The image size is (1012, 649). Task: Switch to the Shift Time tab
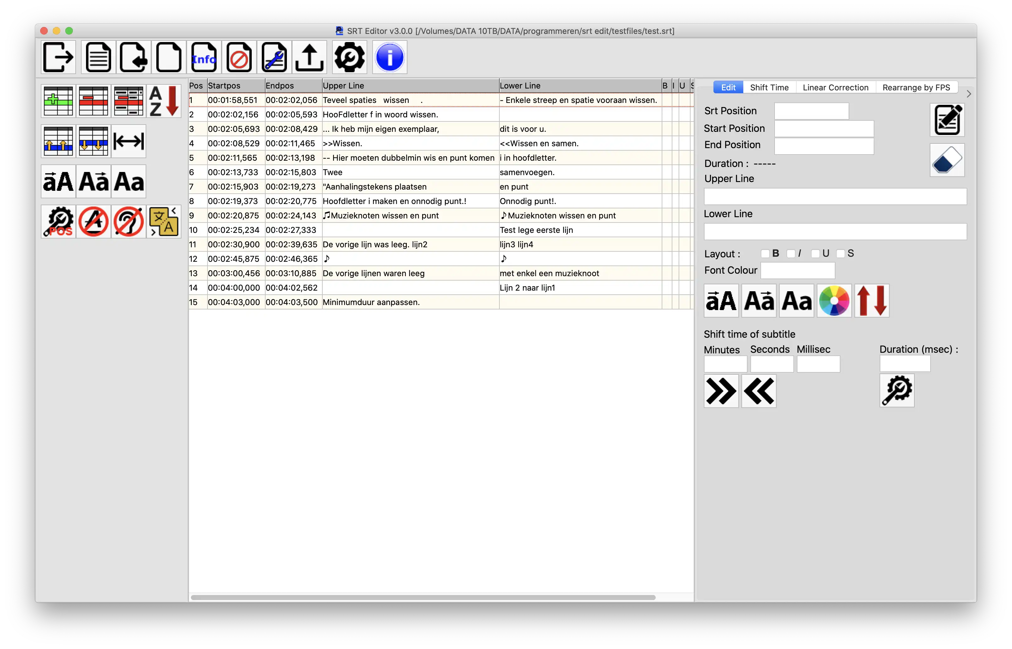pos(769,88)
